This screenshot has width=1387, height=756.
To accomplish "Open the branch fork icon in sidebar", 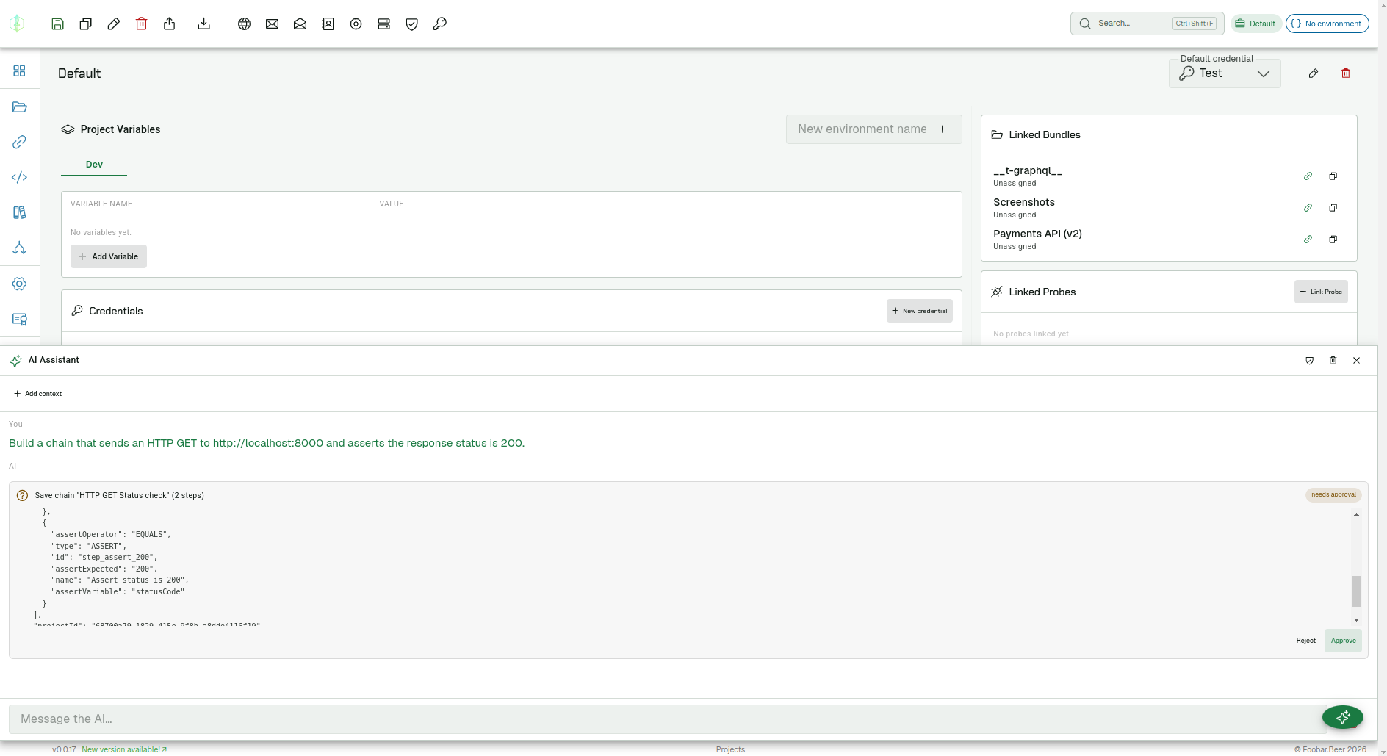I will 20,248.
